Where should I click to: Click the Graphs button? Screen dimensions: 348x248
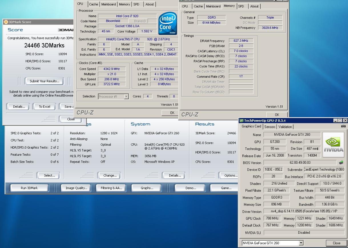tap(147, 188)
